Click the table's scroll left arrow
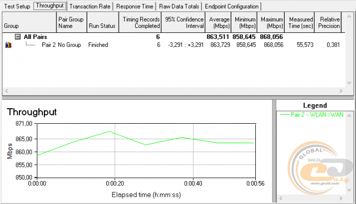The width and height of the screenshot is (356, 204). point(7,91)
